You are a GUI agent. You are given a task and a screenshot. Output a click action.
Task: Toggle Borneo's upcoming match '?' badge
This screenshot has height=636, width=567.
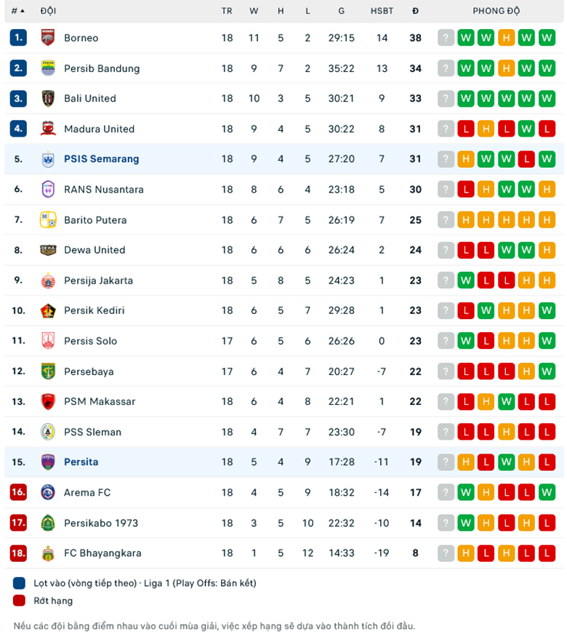445,38
